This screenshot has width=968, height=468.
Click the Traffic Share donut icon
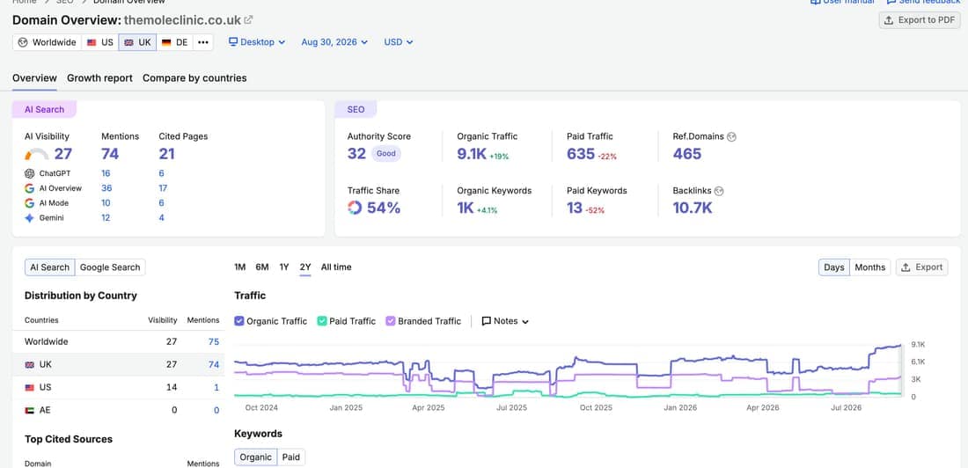pyautogui.click(x=355, y=208)
